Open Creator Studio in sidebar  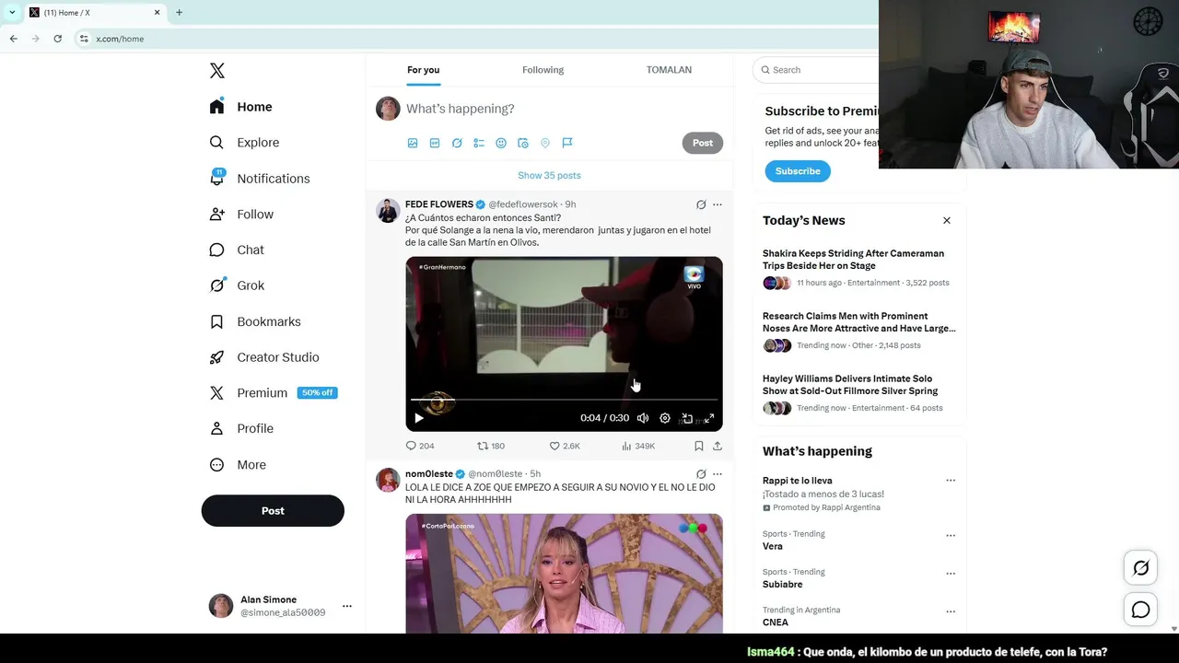coord(264,357)
